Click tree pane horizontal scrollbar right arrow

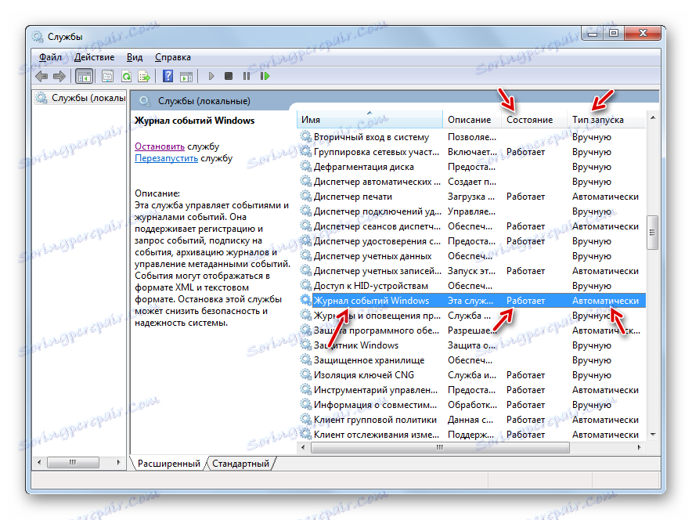click(118, 463)
